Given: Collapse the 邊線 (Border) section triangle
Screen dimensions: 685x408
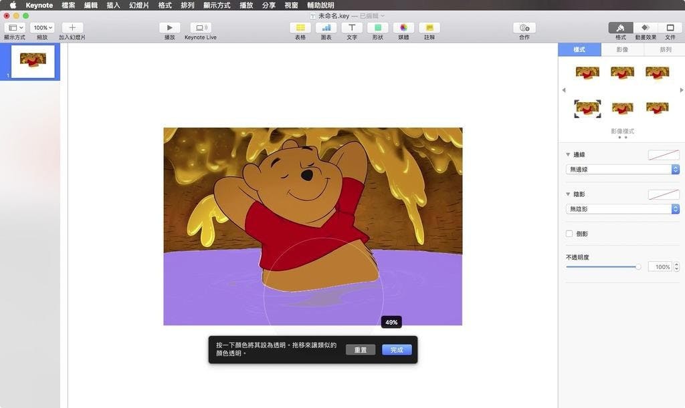Looking at the screenshot, I should click(568, 154).
